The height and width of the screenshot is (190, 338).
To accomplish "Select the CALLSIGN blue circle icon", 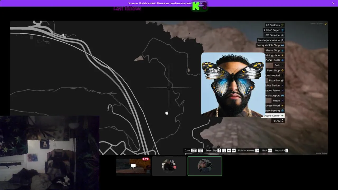I will tap(282, 60).
